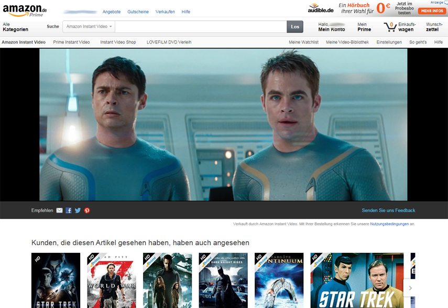Open The Dark Knight Rises poster
448x308 pixels.
[223, 280]
